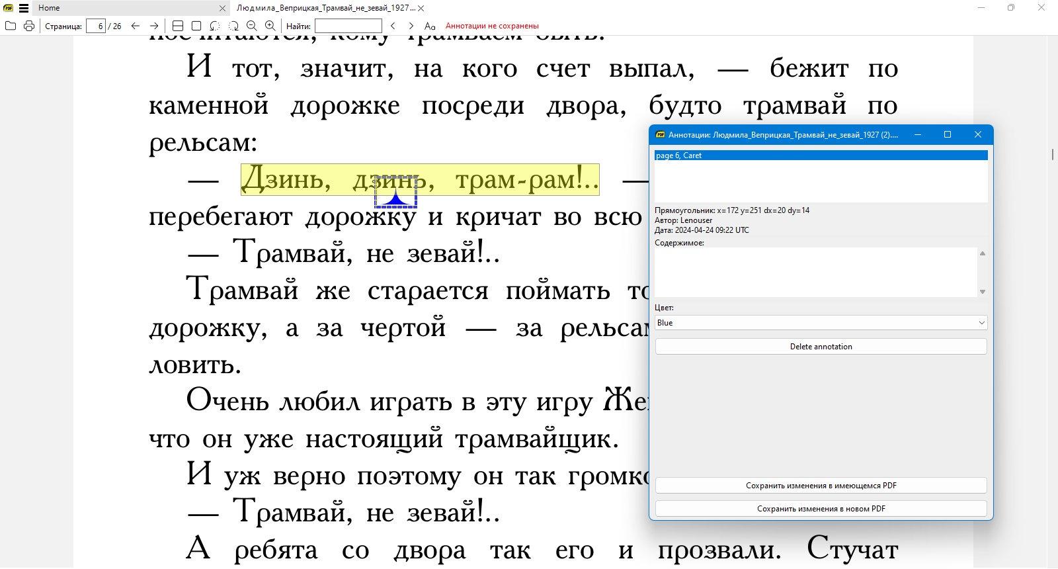The width and height of the screenshot is (1058, 569).
Task: Find next search result arrow
Action: [x=411, y=26]
